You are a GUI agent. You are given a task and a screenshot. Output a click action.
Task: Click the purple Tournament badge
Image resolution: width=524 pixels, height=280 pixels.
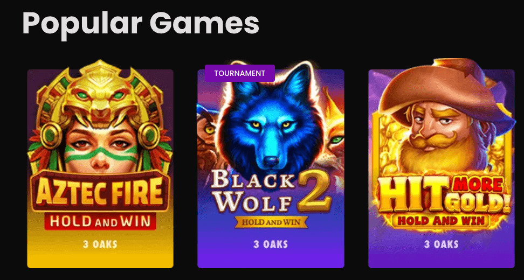239,73
